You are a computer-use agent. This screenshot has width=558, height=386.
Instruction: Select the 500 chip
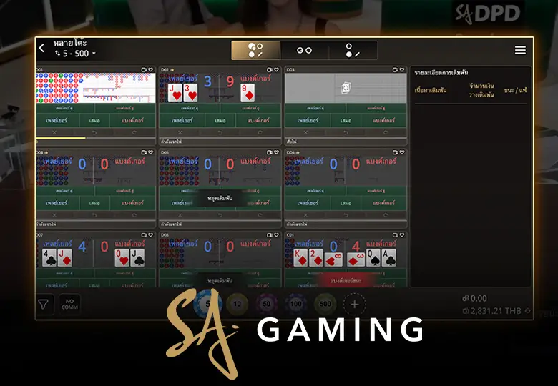pyautogui.click(x=325, y=304)
